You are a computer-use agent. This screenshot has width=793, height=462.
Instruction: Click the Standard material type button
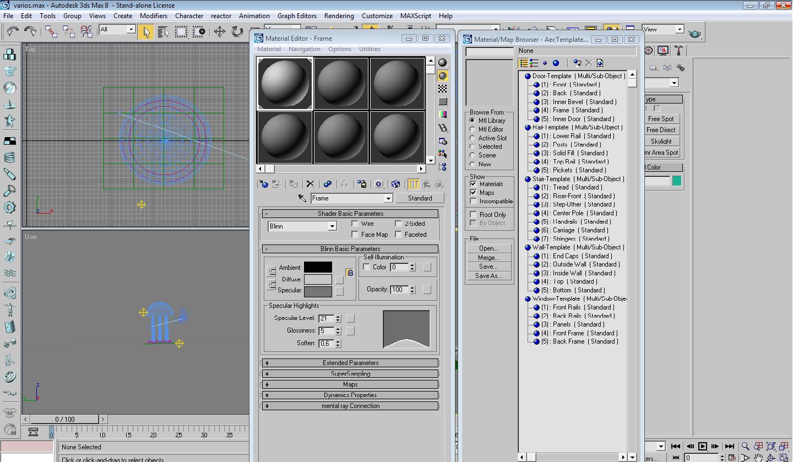[420, 198]
